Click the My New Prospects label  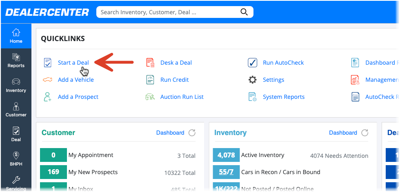click(93, 172)
